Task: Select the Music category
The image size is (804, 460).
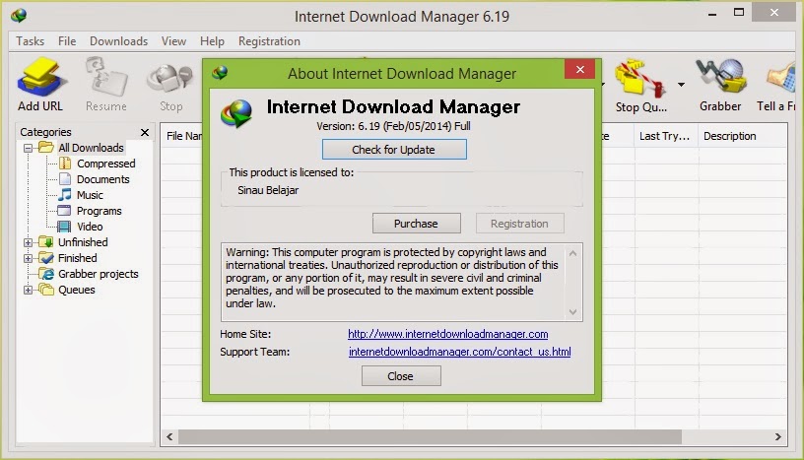Action: coord(81,195)
